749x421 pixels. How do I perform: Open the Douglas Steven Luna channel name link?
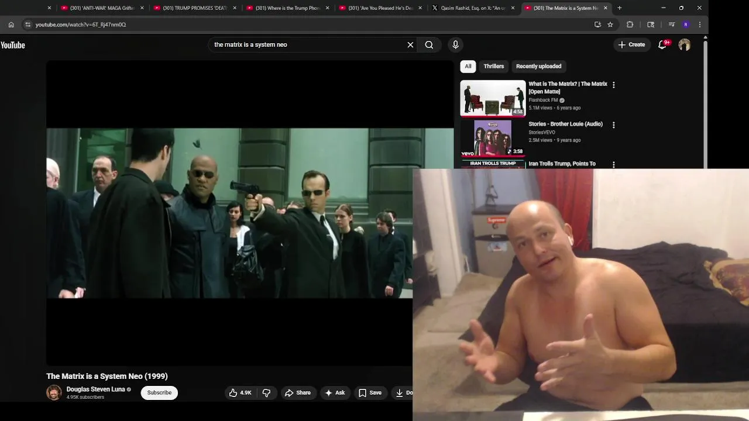[x=95, y=389]
